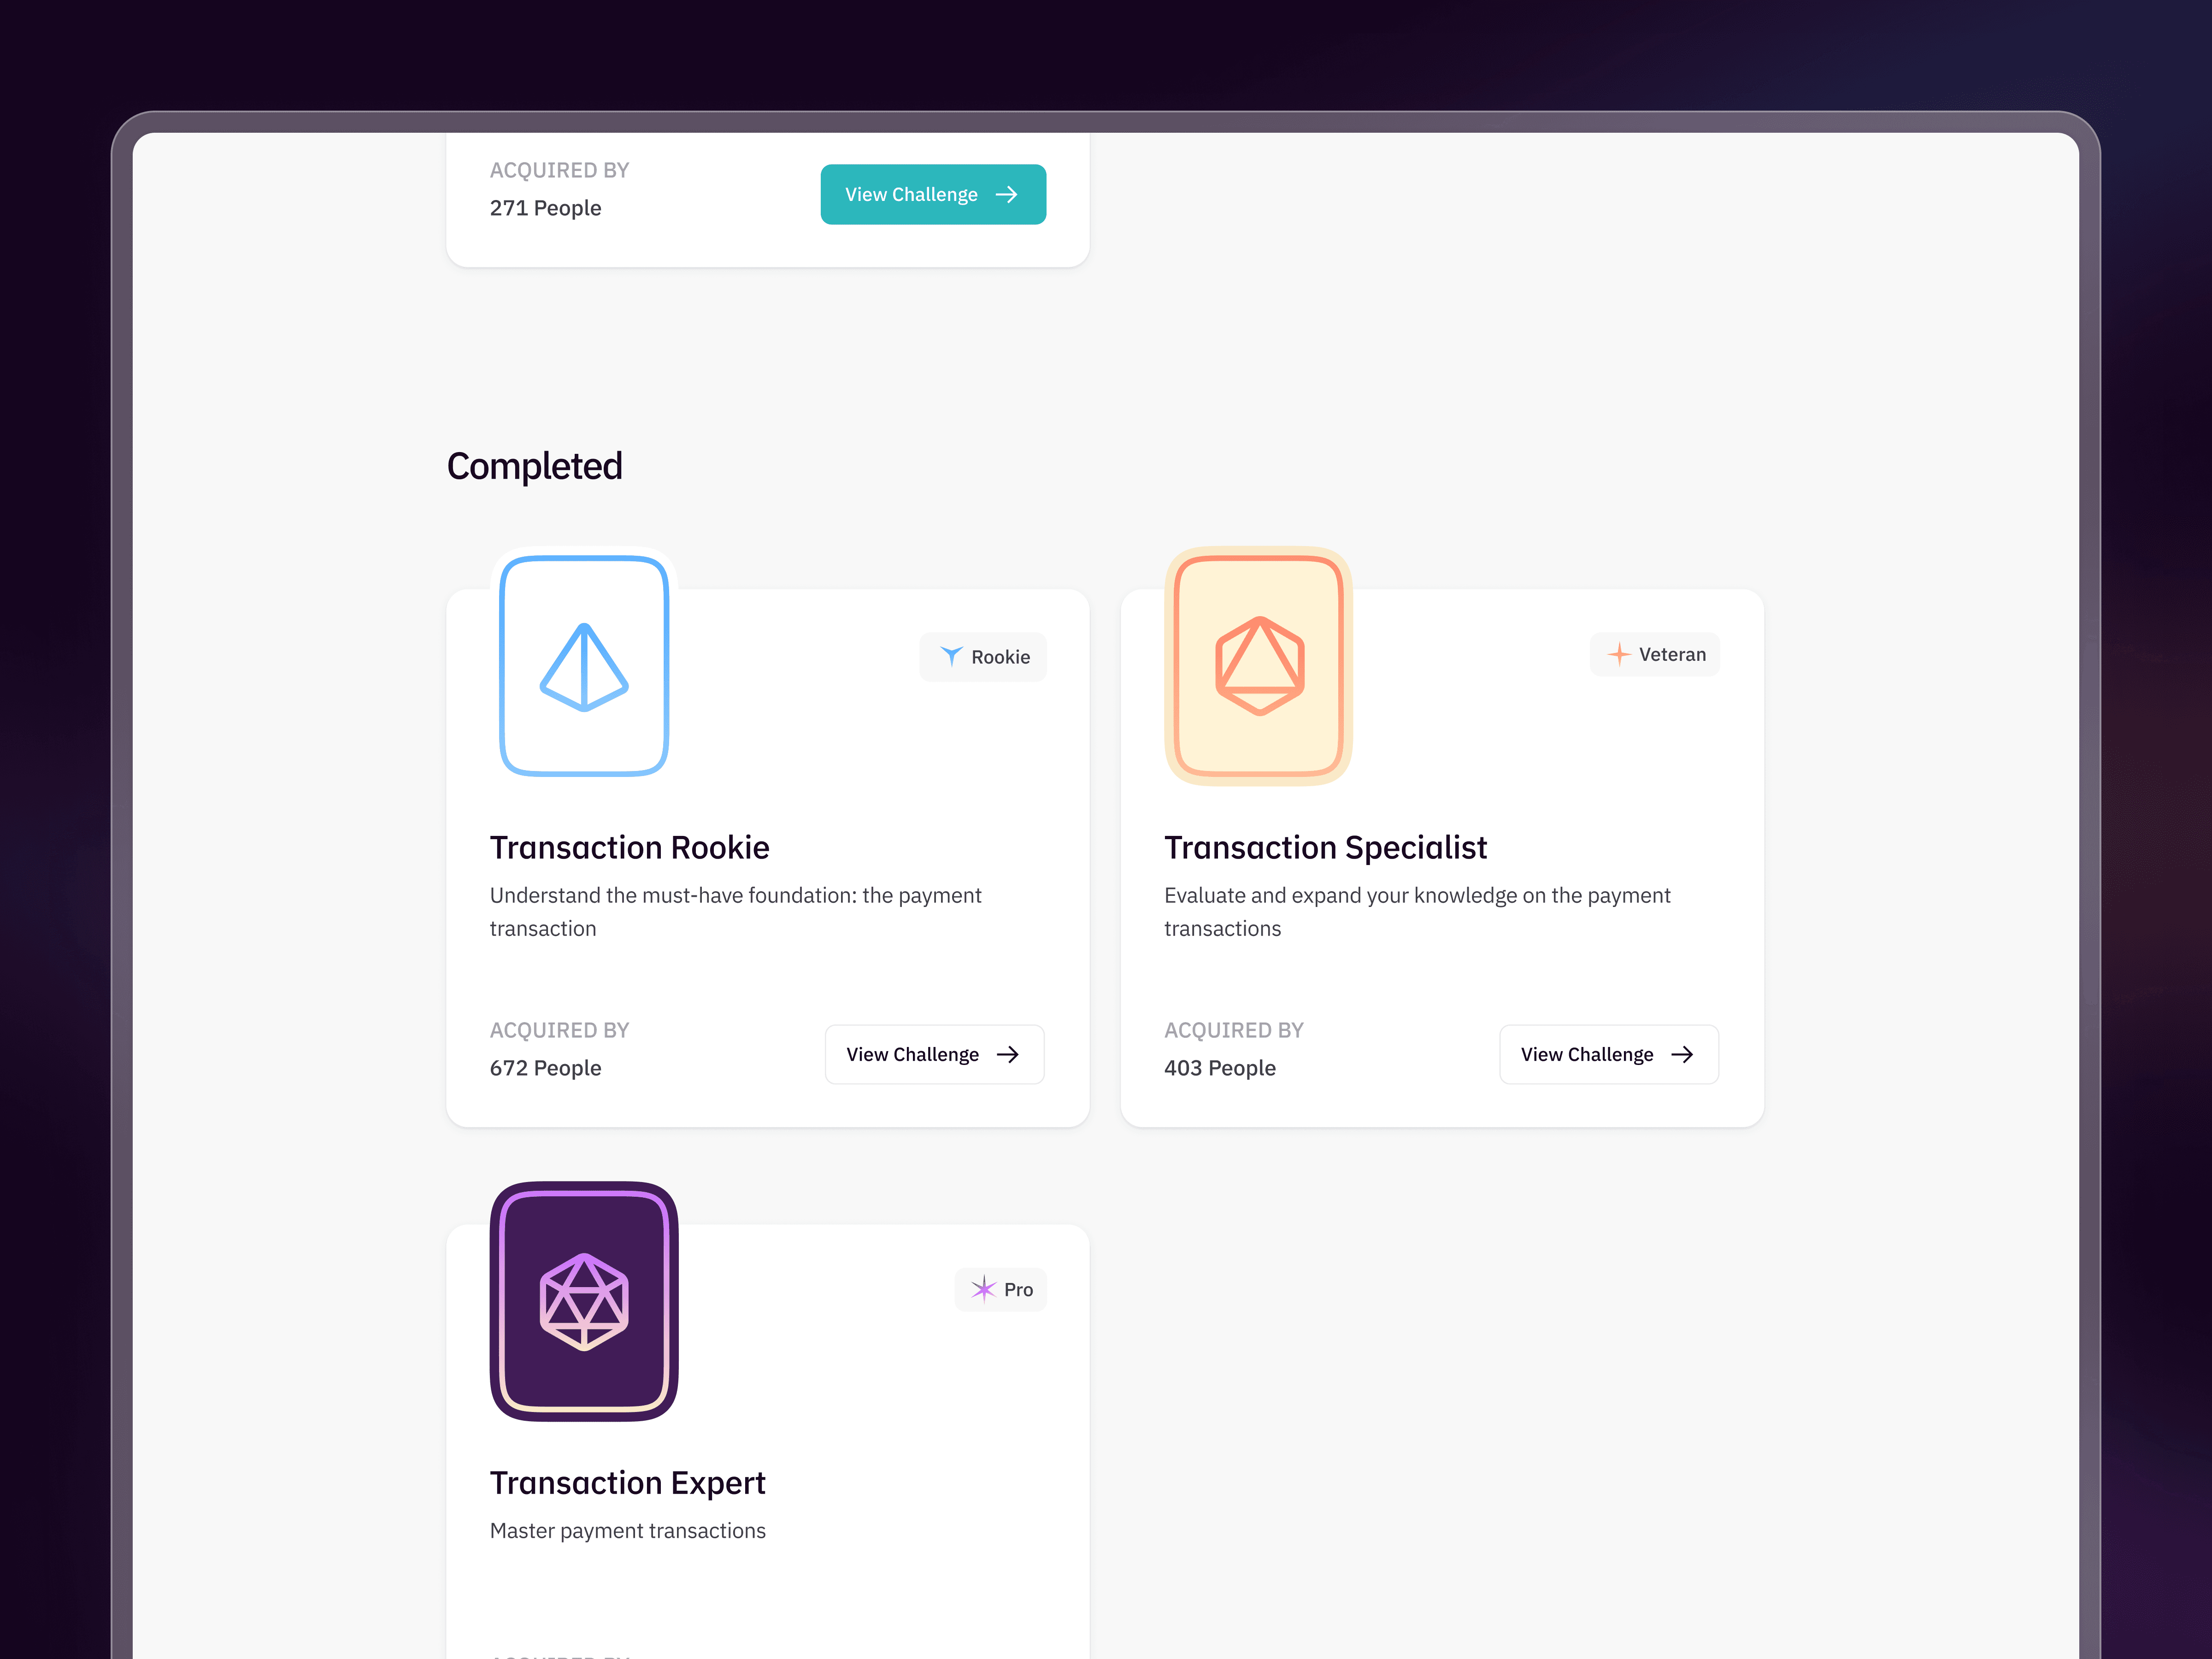The image size is (2212, 1659).
Task: Select the Pro level tag
Action: click(1001, 1289)
